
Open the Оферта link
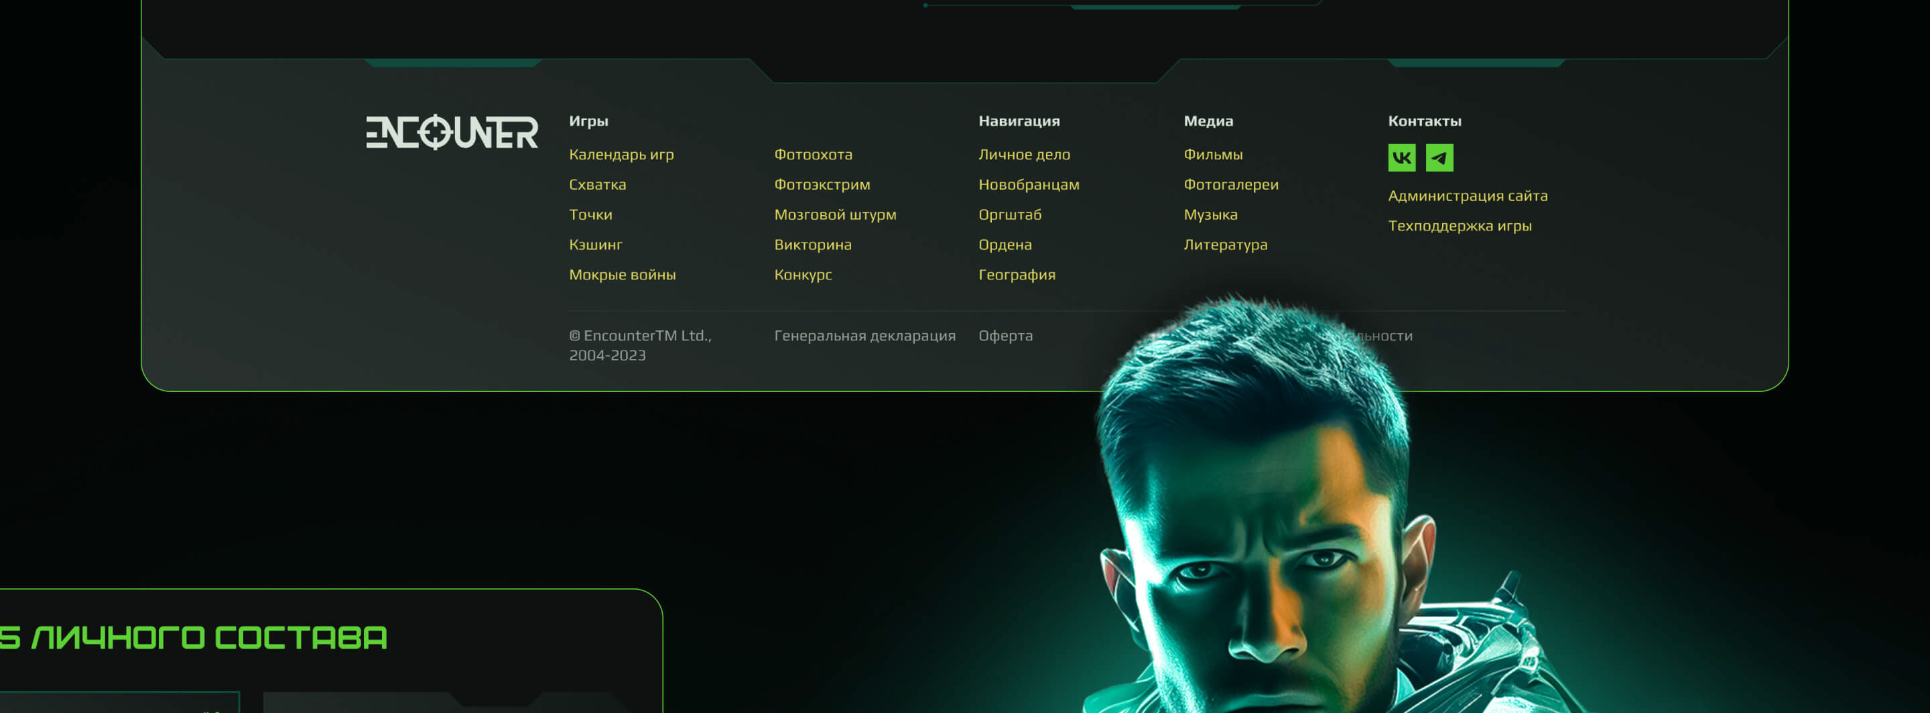tap(1005, 336)
